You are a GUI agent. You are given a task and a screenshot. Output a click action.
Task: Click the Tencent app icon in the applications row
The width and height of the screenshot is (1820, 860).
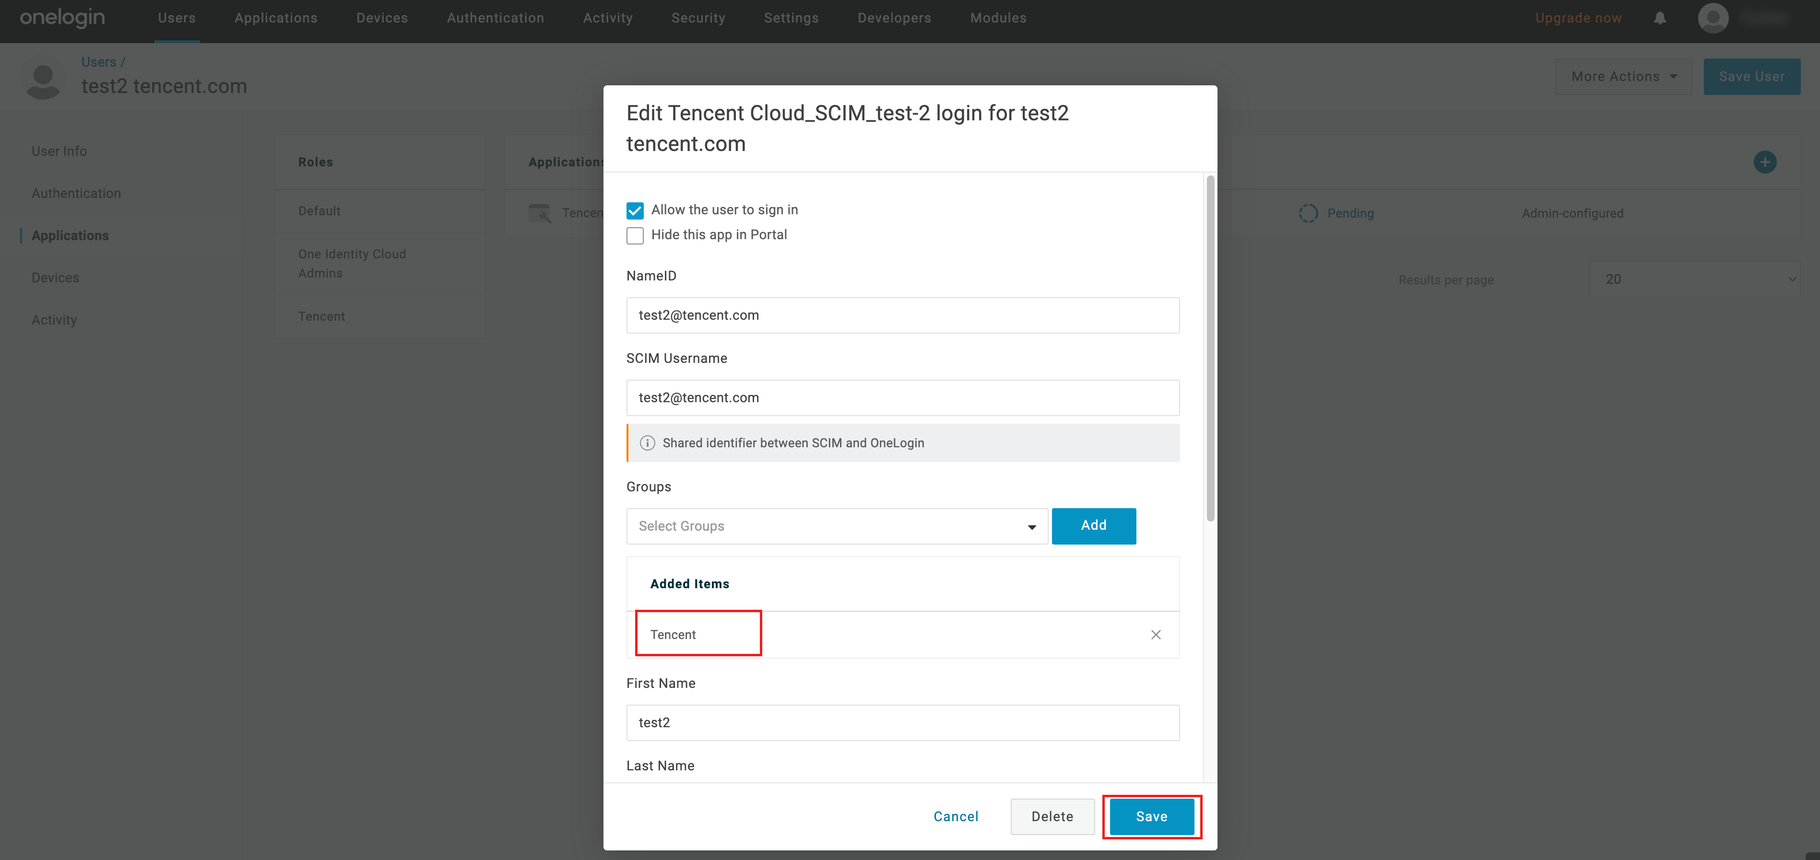point(540,213)
